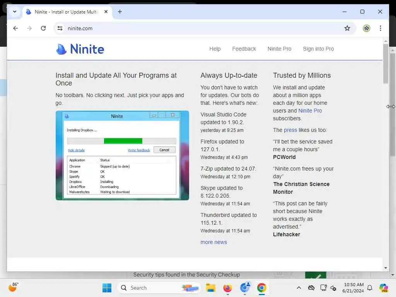Bookmark this page with the star icon
Screen dimensions: 396x297
point(347,28)
